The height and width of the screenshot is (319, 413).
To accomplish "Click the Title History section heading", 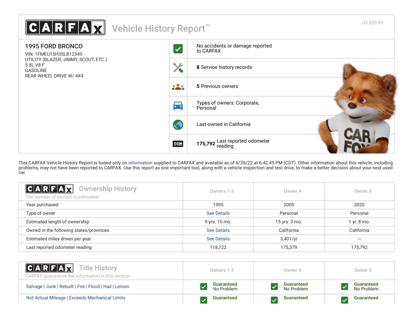I will (x=98, y=268).
